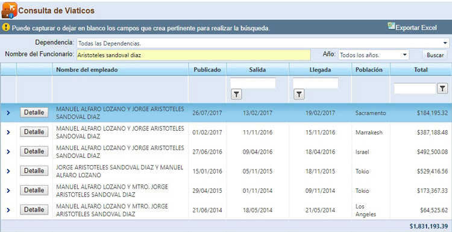Select the $387,188.48 total cell
Screen dimensions: 452x232
432,133
